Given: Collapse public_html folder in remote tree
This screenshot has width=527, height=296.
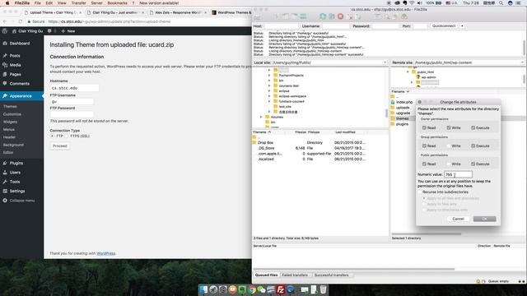Looking at the screenshot, I should point(408,72).
